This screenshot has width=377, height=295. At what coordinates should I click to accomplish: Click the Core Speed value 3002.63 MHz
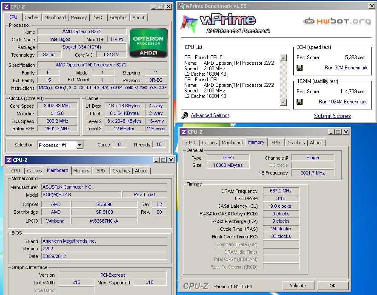point(57,106)
